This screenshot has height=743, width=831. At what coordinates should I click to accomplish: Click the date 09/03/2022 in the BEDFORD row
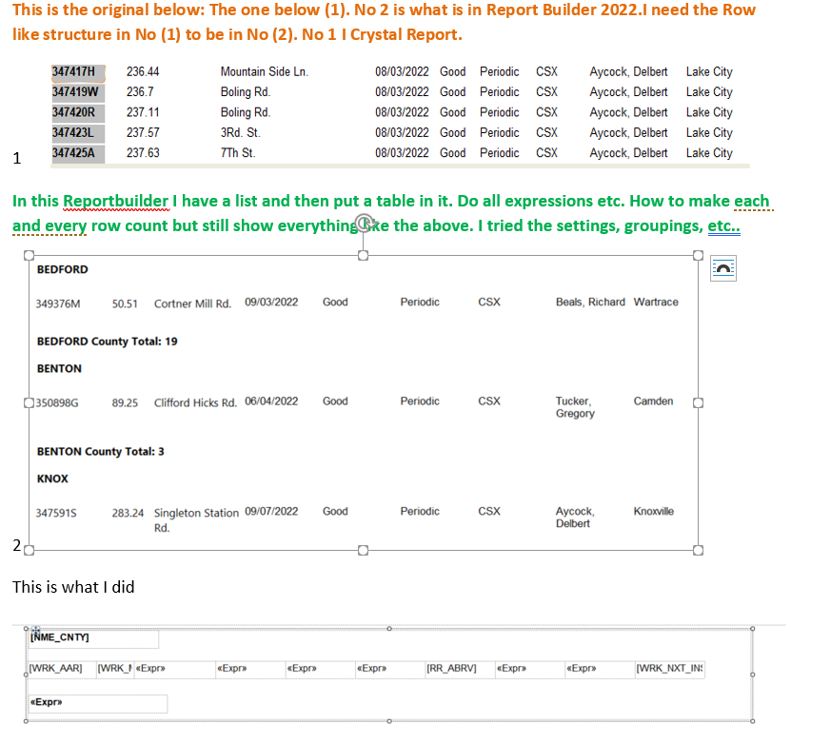pyautogui.click(x=271, y=302)
